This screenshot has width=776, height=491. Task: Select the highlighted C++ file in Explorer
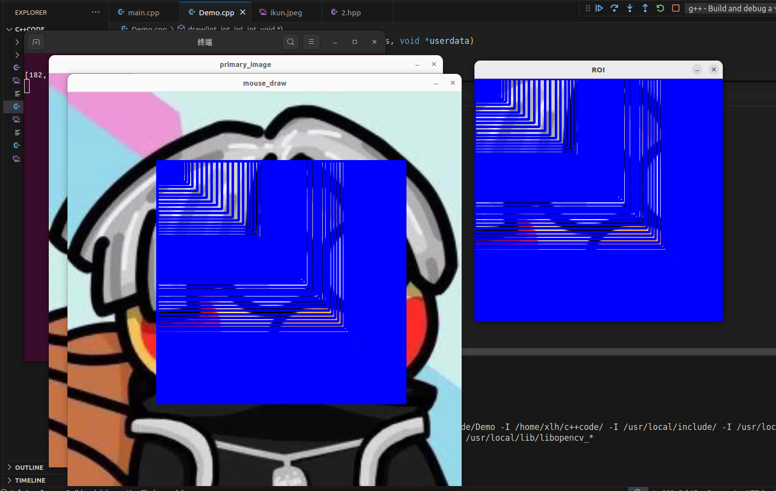coord(17,106)
